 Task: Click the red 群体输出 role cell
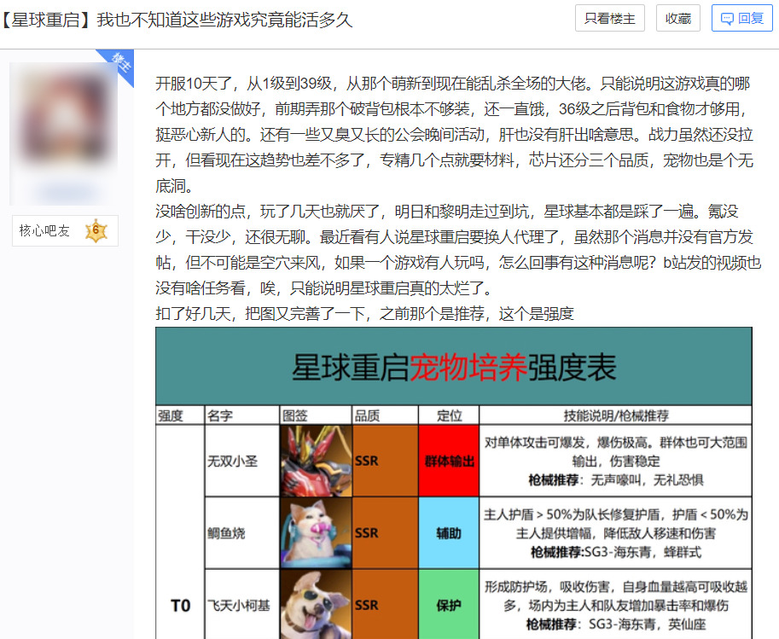[449, 460]
